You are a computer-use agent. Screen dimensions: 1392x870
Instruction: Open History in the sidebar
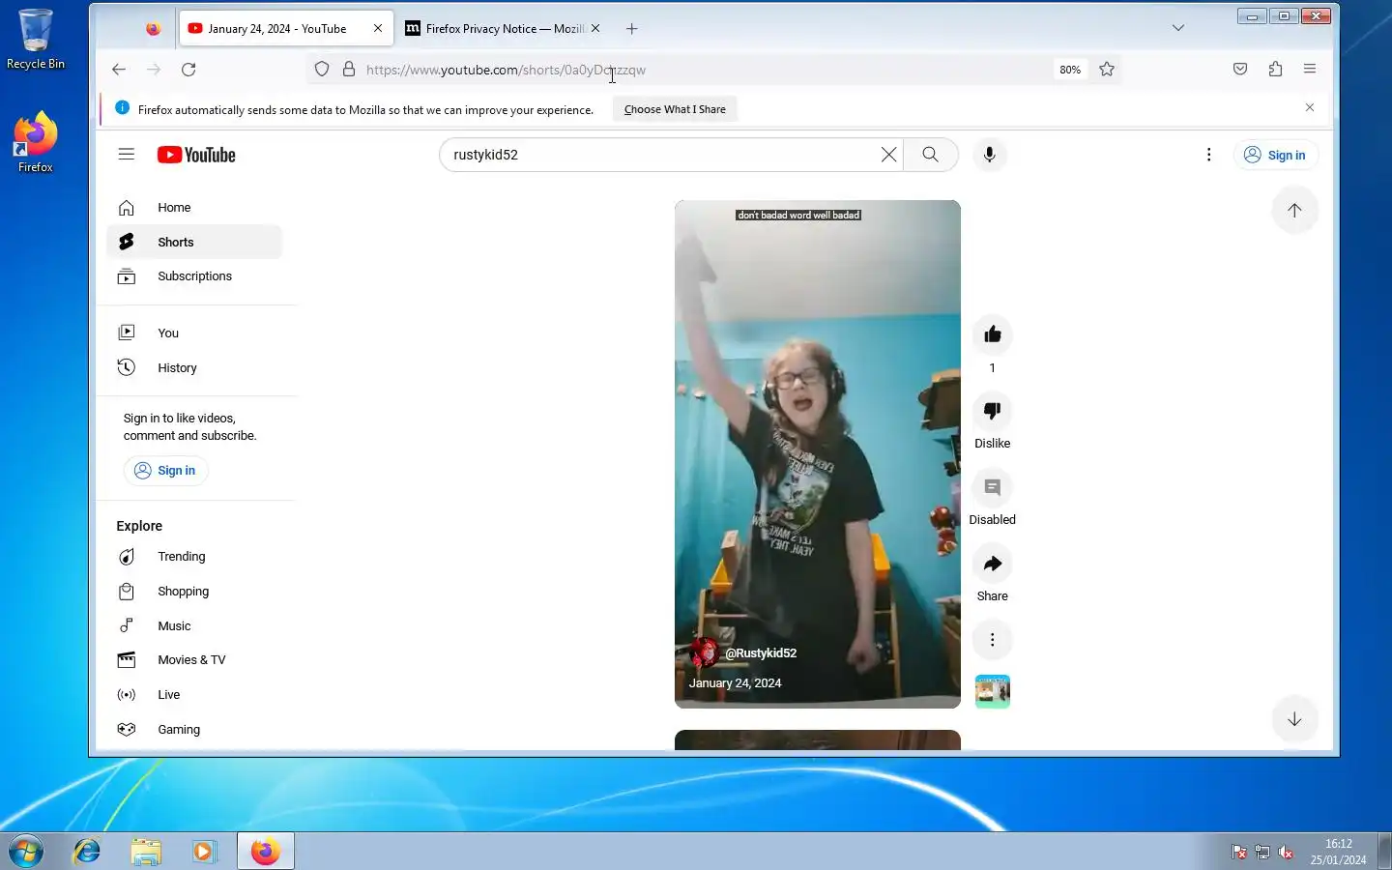pos(194,367)
